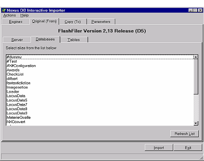
Task: Select the Imagenation alias
Action: click(100, 87)
